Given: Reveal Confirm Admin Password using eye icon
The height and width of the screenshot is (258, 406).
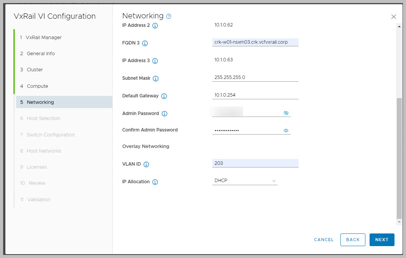Looking at the screenshot, I should (x=286, y=131).
